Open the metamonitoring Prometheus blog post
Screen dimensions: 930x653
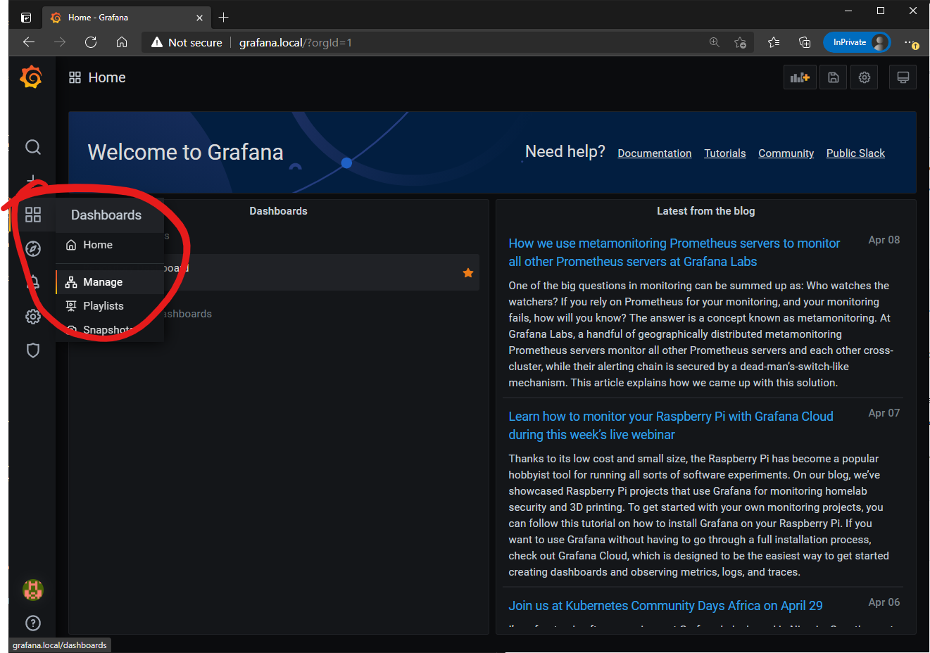674,253
